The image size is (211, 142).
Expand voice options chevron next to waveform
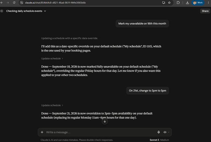(x=168, y=132)
